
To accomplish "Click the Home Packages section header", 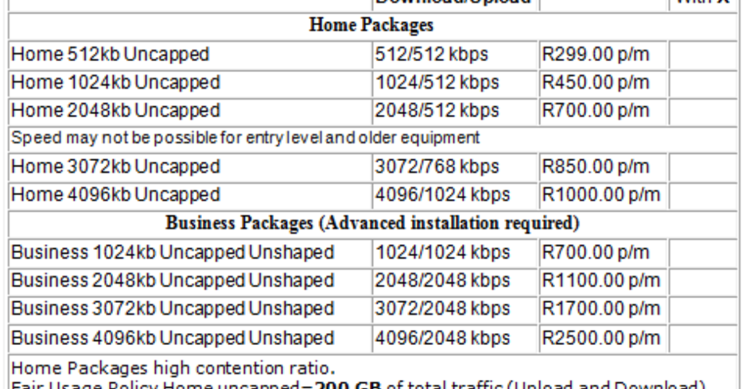I will tap(371, 25).
